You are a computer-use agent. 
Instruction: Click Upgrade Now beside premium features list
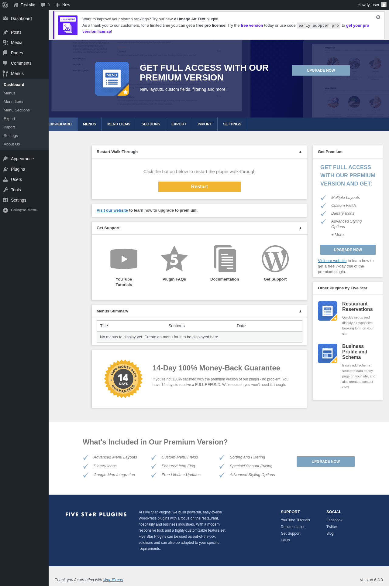[326, 462]
